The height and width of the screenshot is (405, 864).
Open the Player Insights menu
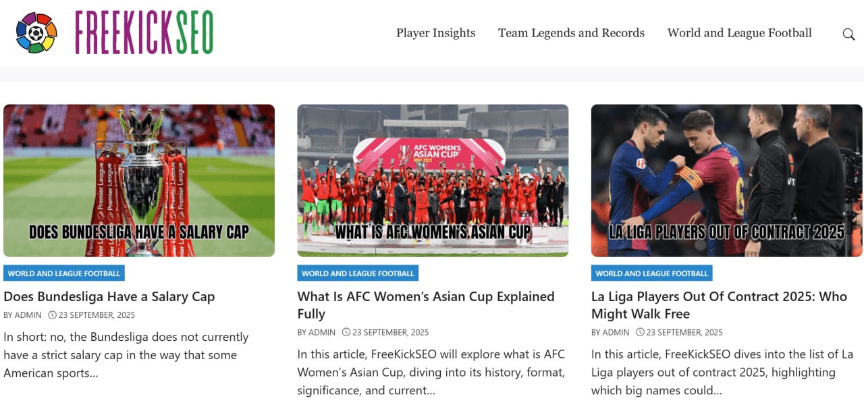pos(436,33)
